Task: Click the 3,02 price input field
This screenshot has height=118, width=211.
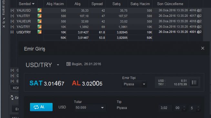Action: (165, 108)
